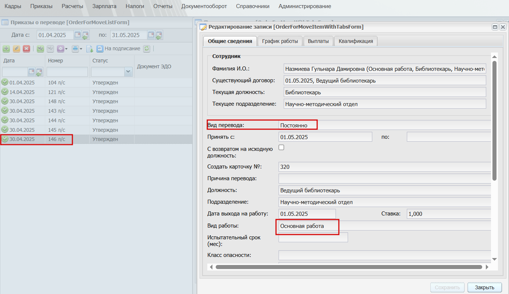Click the vertical scrollbar in the dialog form
509x294 pixels.
(x=494, y=121)
